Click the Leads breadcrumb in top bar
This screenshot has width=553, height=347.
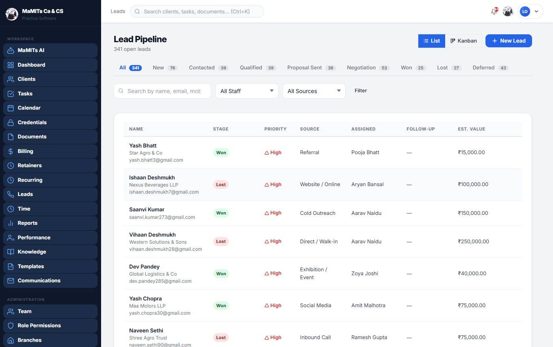[x=118, y=11]
